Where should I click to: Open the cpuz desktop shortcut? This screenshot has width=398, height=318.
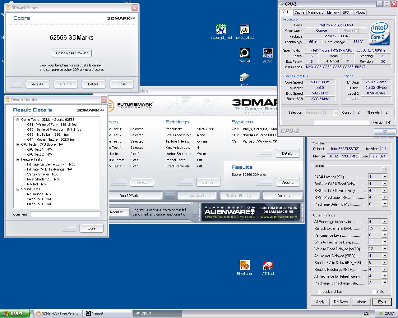coord(244,79)
